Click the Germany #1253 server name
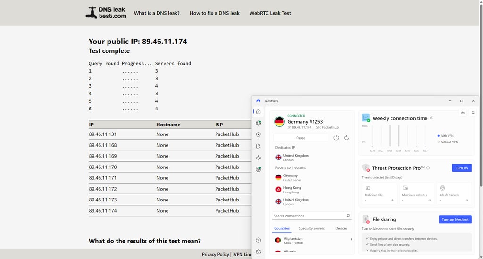The width and height of the screenshot is (483, 259). click(x=305, y=122)
